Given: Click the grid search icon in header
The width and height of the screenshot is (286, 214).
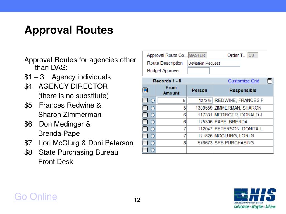Looking at the screenshot, I should coord(145,90).
